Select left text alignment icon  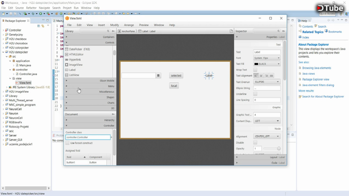[x=256, y=76]
